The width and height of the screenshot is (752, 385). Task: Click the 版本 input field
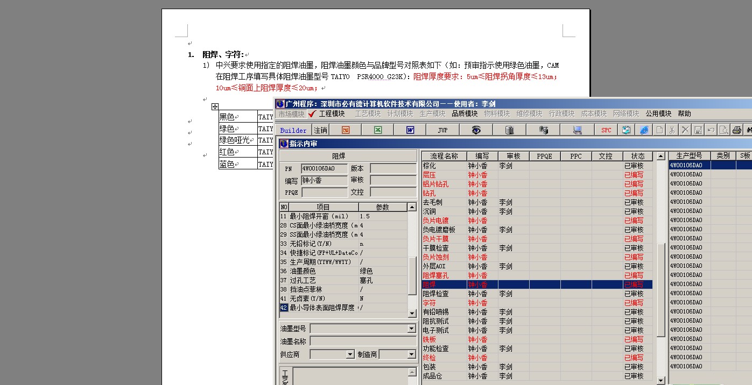click(x=393, y=169)
